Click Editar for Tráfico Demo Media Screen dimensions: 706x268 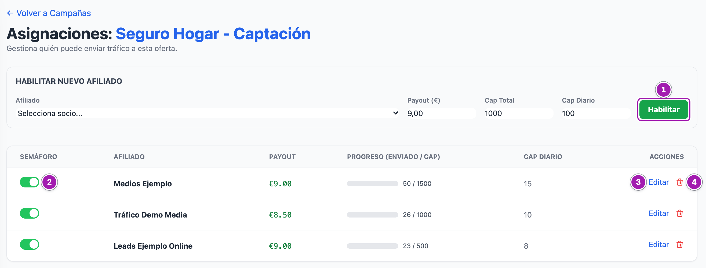(x=658, y=213)
